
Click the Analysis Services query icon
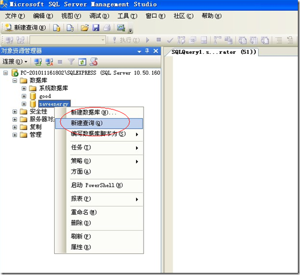[70, 28]
